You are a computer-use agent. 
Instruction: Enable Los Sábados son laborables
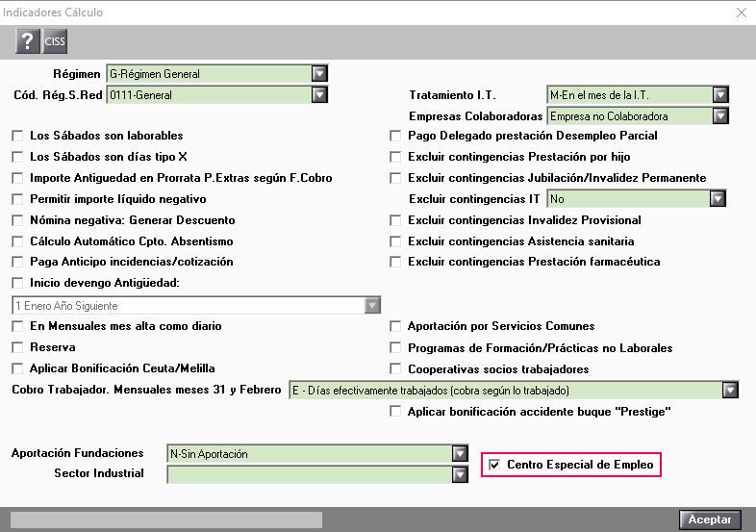(18, 136)
